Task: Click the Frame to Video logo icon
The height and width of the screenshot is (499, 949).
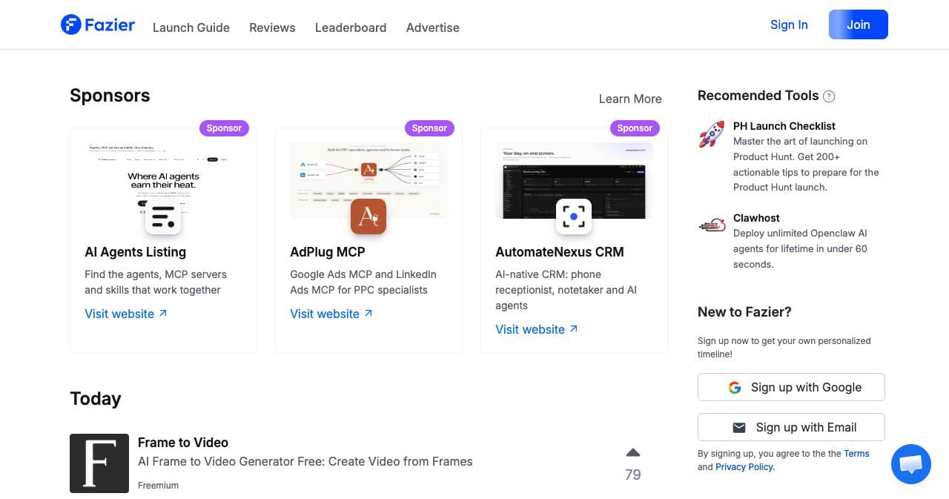Action: coord(99,463)
